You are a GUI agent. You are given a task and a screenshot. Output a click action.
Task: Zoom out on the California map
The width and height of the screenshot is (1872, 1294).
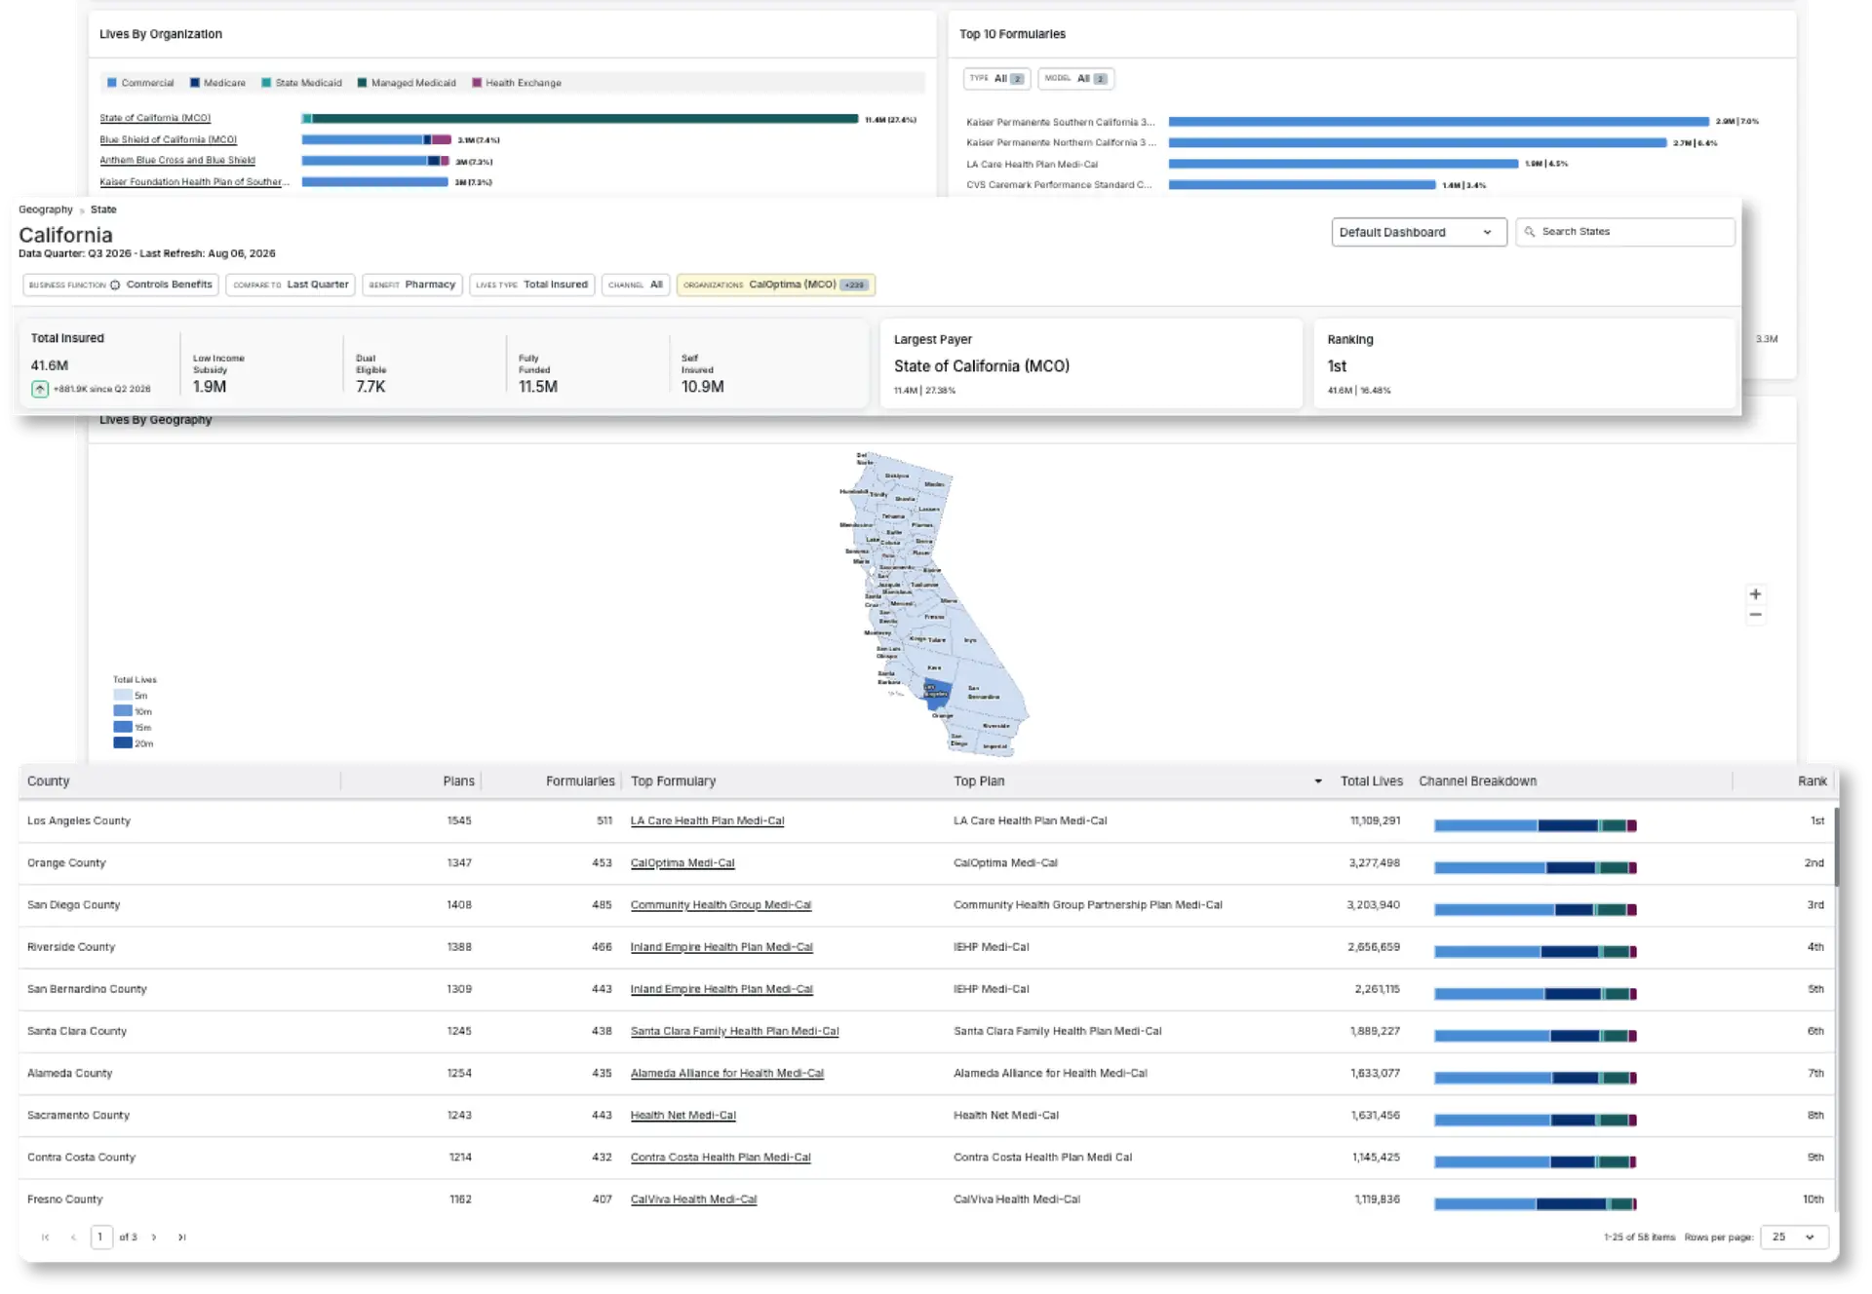coord(1755,615)
